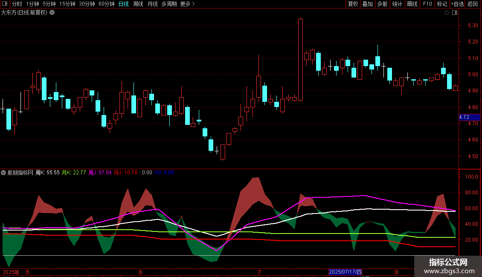Click 返回 to go back

(473, 4)
